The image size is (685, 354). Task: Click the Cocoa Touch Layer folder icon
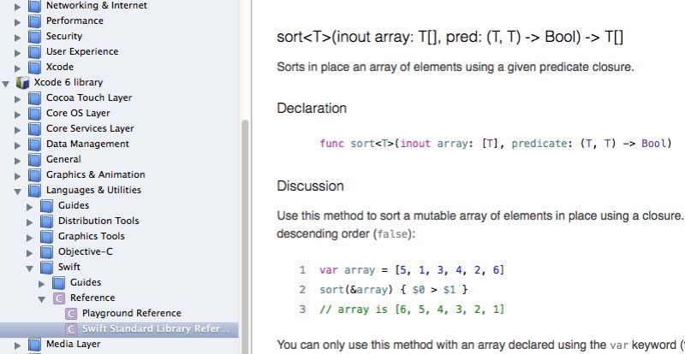pyautogui.click(x=34, y=97)
